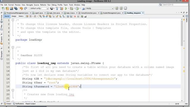Click database connection icon beside MySQL
This screenshot has width=190, height=107.
click(84, 8)
